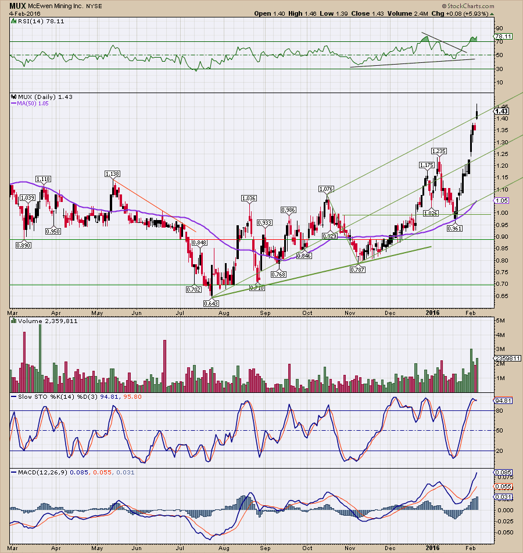Select the MACD(12,26,9) indicator label
Screen dimensions: 523x553
point(42,473)
